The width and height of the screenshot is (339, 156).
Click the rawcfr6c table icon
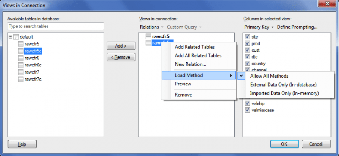[21, 65]
